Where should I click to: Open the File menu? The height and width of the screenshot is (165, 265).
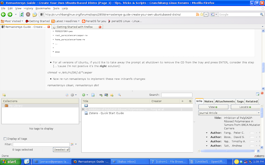[3, 8]
